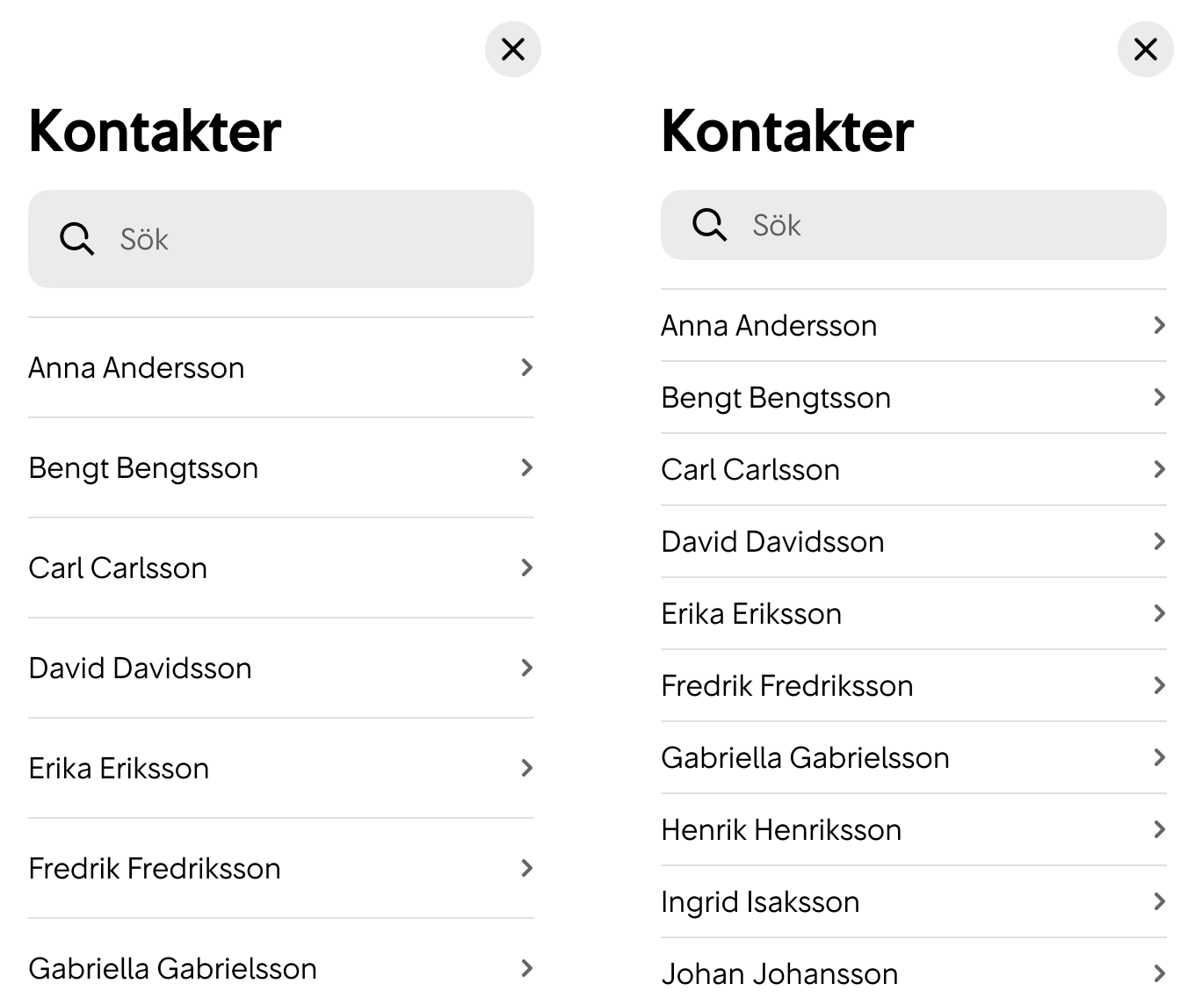Click the Kontakter heading on the left

155,130
